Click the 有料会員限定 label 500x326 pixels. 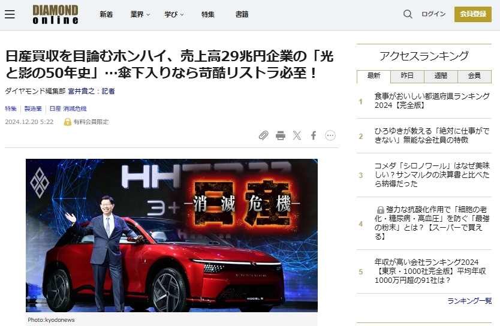[91, 122]
